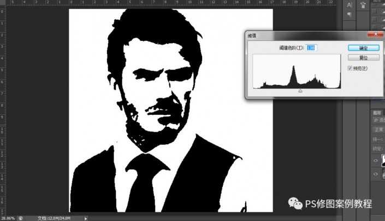Click the status bar export icon beside zoom

tap(20, 218)
